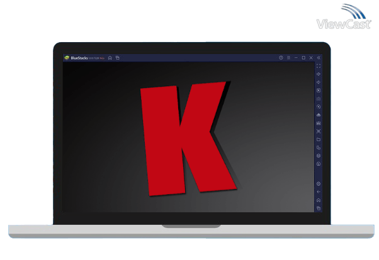This screenshot has width=379, height=260.
Task: Click the square play-arrow icon in the sidebar
Action: click(x=319, y=90)
